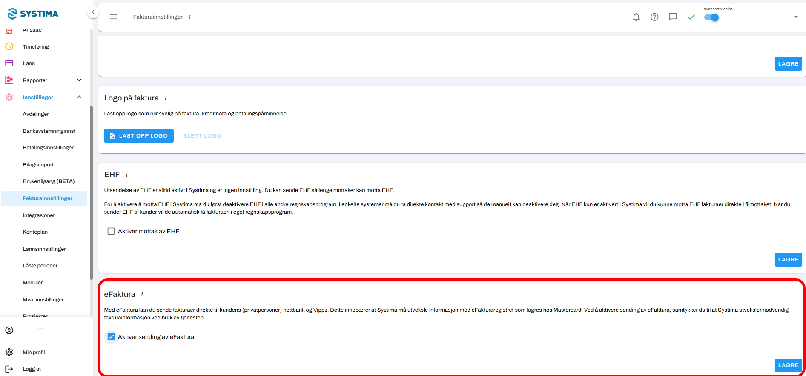
Task: Click LAGRE in the eFaktura section
Action: click(x=789, y=365)
